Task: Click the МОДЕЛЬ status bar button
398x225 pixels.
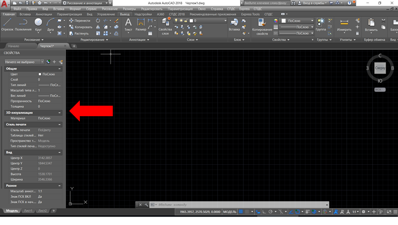Action: (230, 212)
